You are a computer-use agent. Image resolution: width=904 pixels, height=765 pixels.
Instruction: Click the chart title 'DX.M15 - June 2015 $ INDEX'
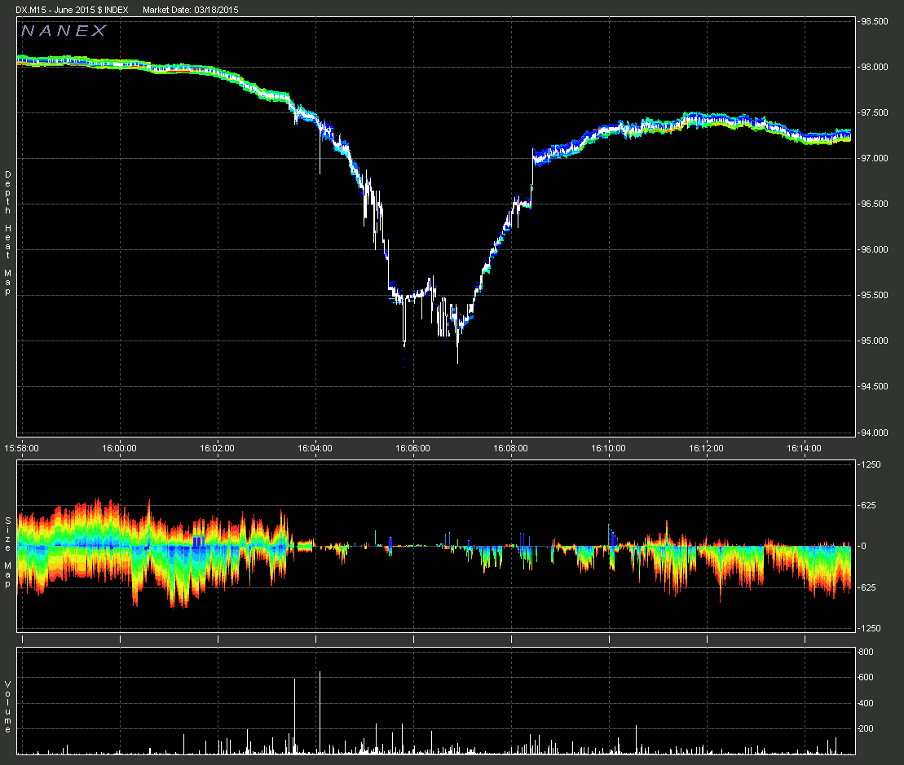tap(72, 10)
